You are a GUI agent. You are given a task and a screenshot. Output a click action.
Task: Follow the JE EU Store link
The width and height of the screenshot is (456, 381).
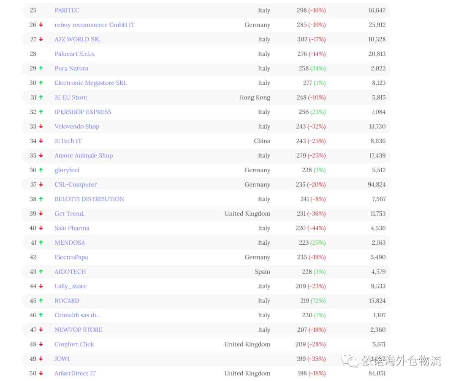tap(71, 97)
